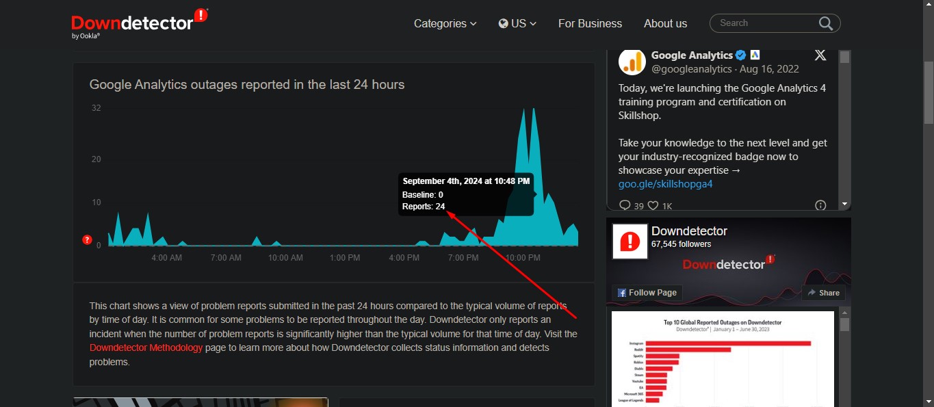Click the tweet widget scroll-down arrow
Viewport: 934px width, 407px height.
point(844,204)
